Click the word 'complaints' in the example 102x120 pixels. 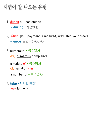(40, 56)
